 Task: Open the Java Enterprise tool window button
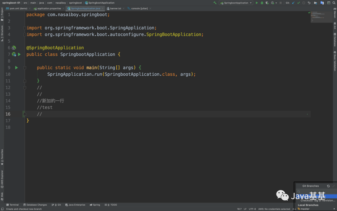point(75,205)
